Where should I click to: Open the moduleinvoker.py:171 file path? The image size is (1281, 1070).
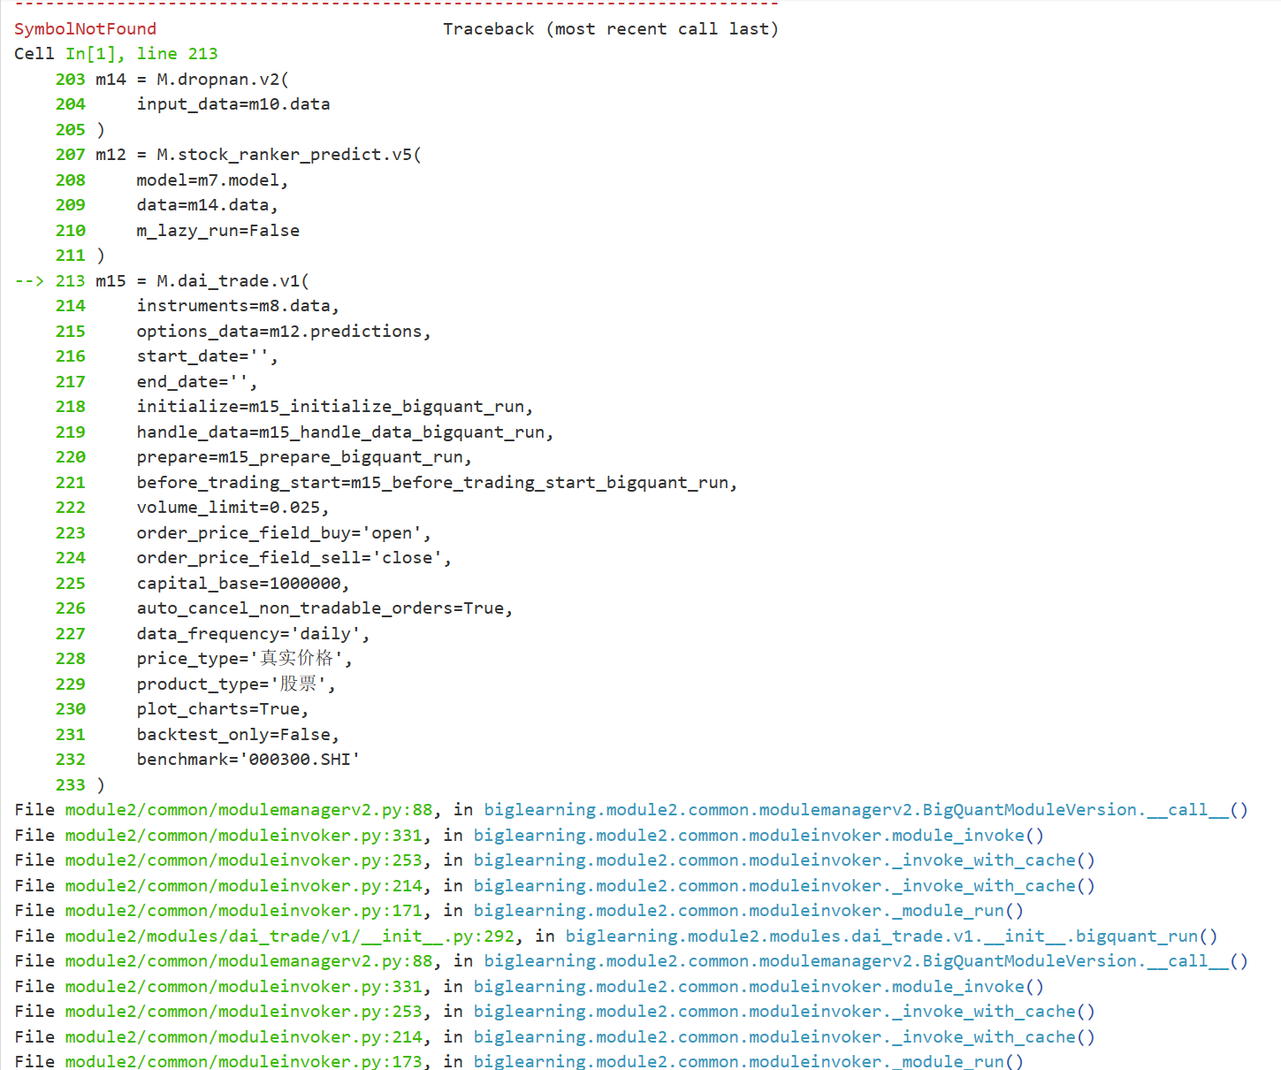click(x=248, y=911)
